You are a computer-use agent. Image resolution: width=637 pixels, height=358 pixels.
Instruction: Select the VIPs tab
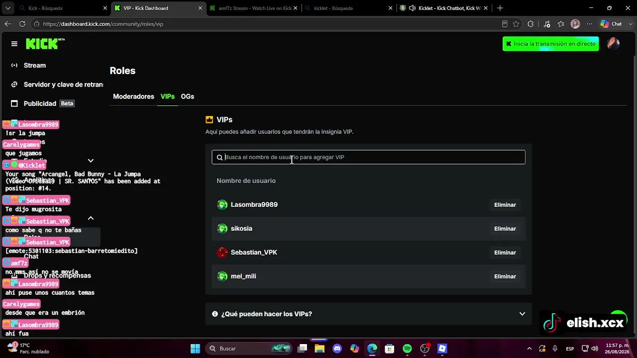pyautogui.click(x=168, y=96)
